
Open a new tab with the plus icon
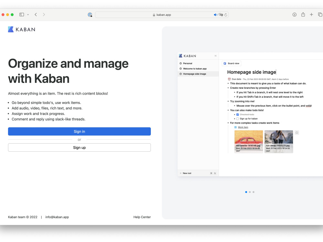click(x=311, y=15)
